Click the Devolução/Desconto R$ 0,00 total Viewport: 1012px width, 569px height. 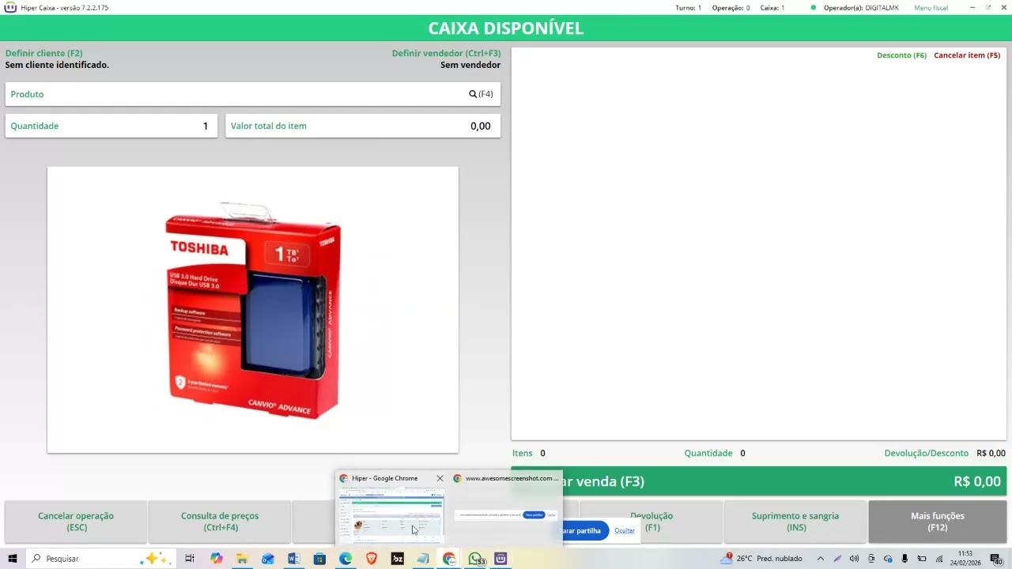coord(945,454)
